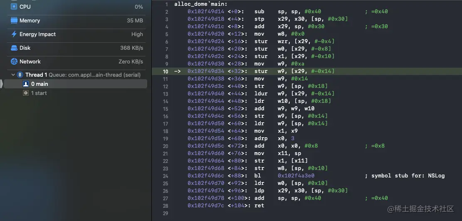Click the '1 start' frame gear icon
Viewport: 462px width, 221px height.
coord(26,93)
